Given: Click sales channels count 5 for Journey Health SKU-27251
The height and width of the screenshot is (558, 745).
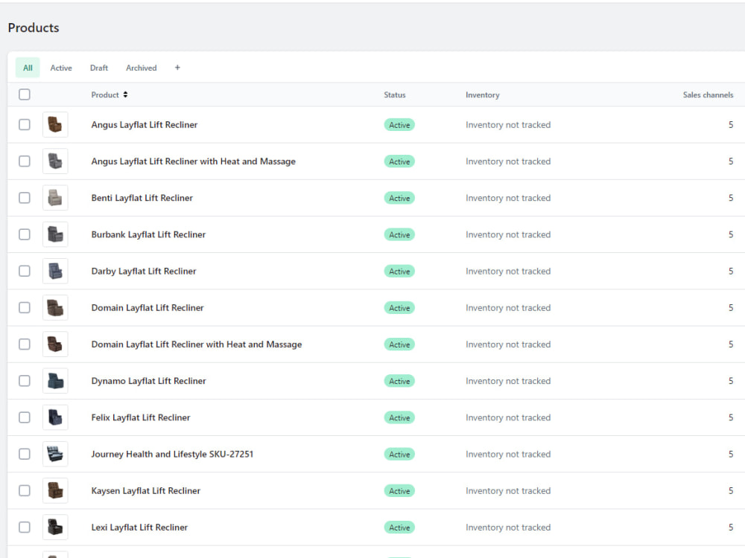Looking at the screenshot, I should [731, 454].
